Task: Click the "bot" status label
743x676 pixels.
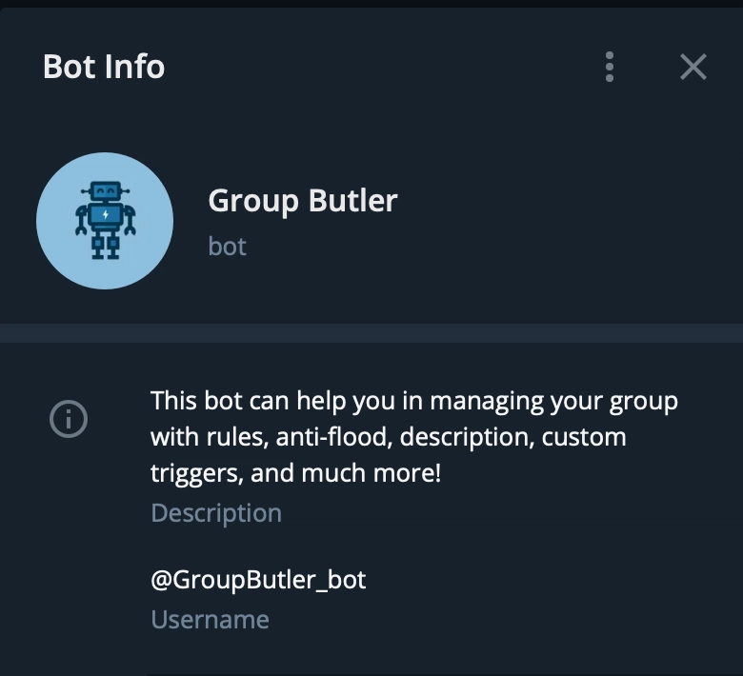Action: pyautogui.click(x=228, y=247)
